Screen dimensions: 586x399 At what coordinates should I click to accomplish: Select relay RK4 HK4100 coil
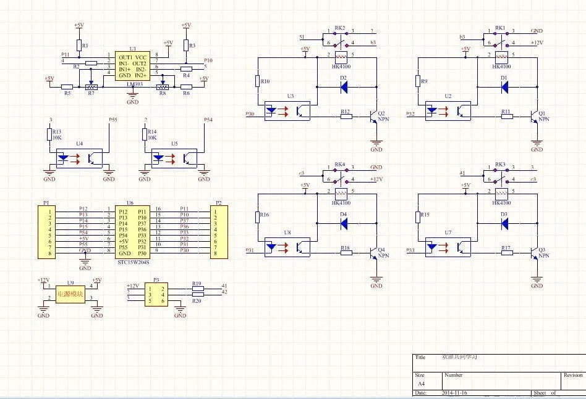point(339,192)
